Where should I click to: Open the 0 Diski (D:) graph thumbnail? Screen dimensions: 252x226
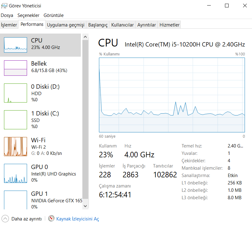click(x=15, y=93)
